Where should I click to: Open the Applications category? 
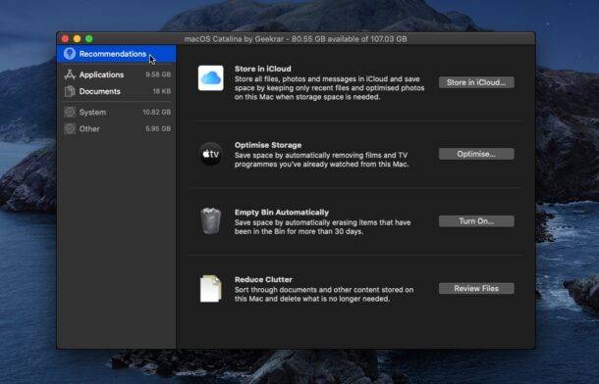117,74
